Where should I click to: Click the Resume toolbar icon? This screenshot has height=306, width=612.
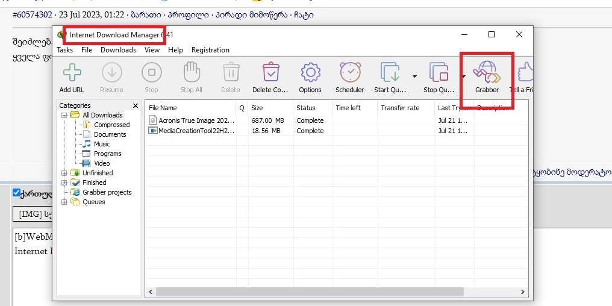111,73
